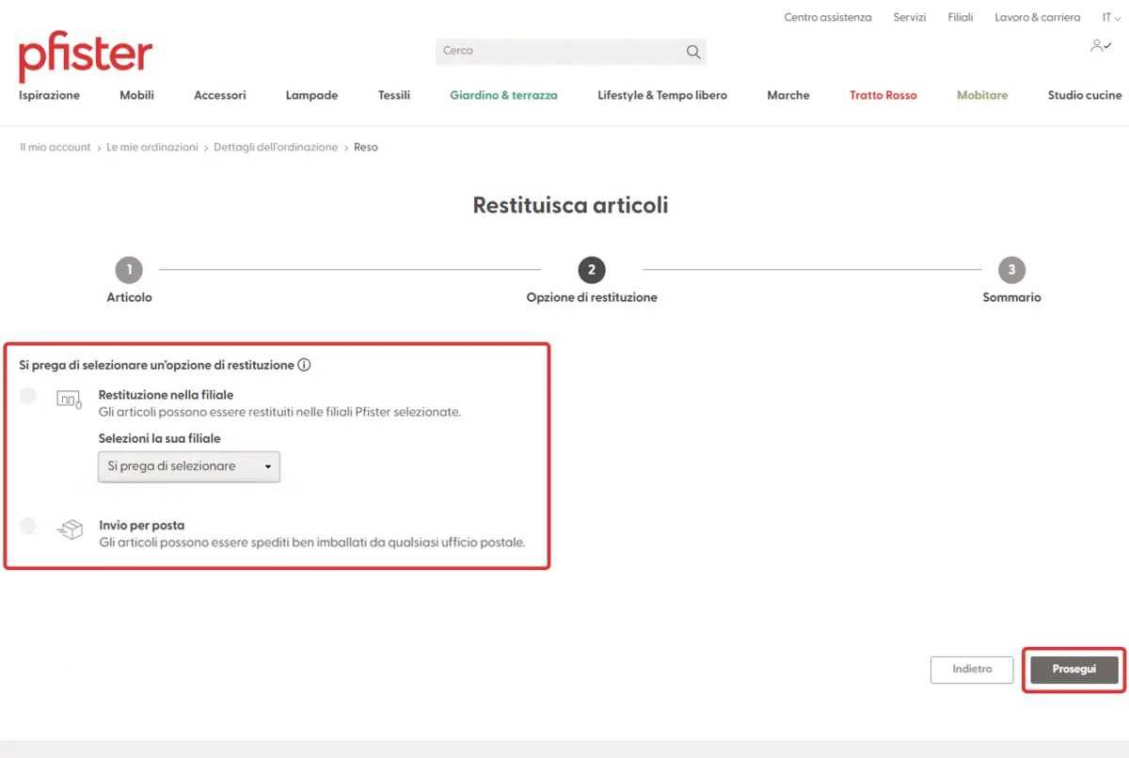Screen dimensions: 1129x758
Task: Click the pfister logo
Action: (86, 56)
